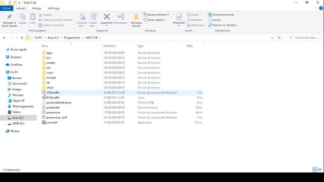The image size is (324, 182).
Task: Open Accès rapide ribbon dropdown
Action: (x=154, y=20)
